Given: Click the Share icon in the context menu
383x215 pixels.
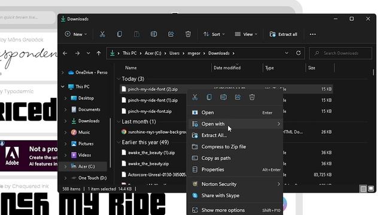Looking at the screenshot, I should coord(238,97).
